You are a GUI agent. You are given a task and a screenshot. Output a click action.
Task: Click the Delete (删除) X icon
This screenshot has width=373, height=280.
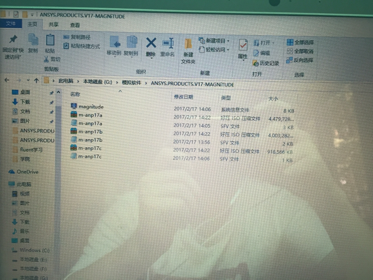click(151, 43)
